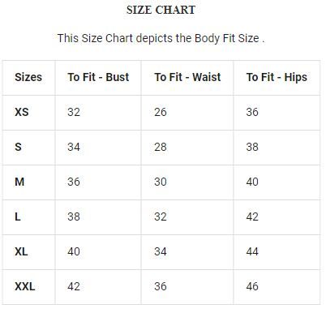Image resolution: width=326 pixels, height=313 pixels.
Task: Click the M waist value 30
Action: pos(161,182)
